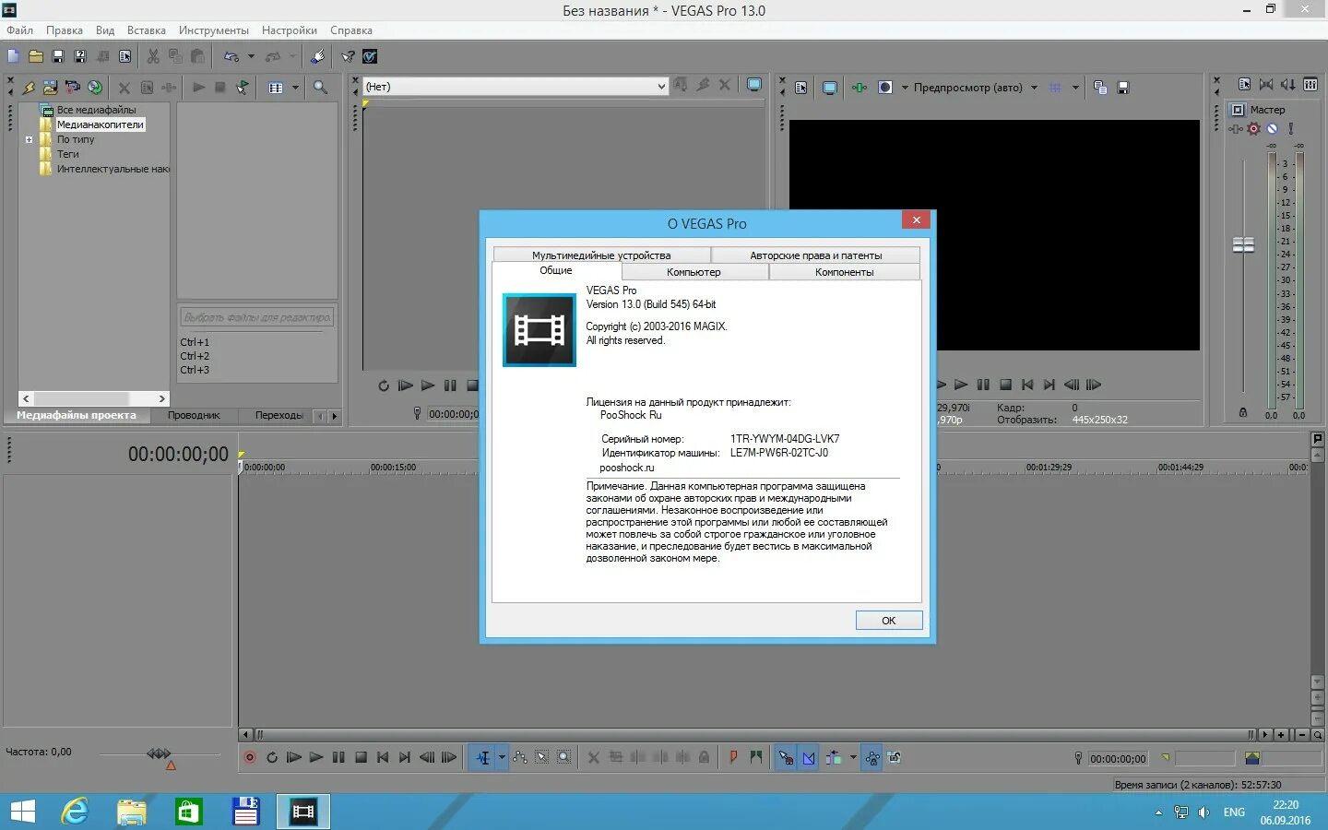Open the undo history dropdown arrow

coord(251,56)
